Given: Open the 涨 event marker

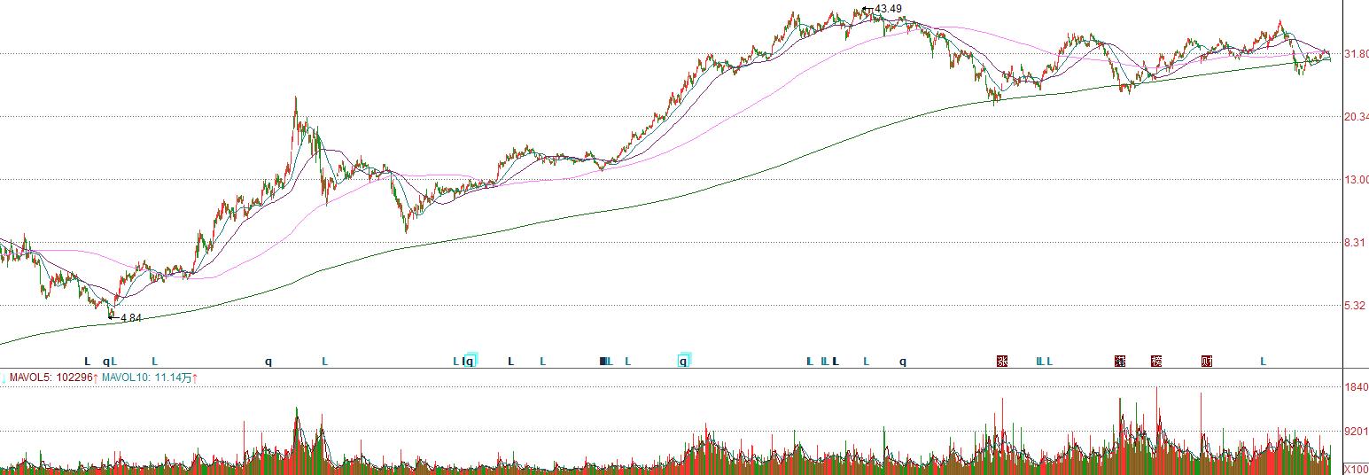Looking at the screenshot, I should pos(1002,361).
